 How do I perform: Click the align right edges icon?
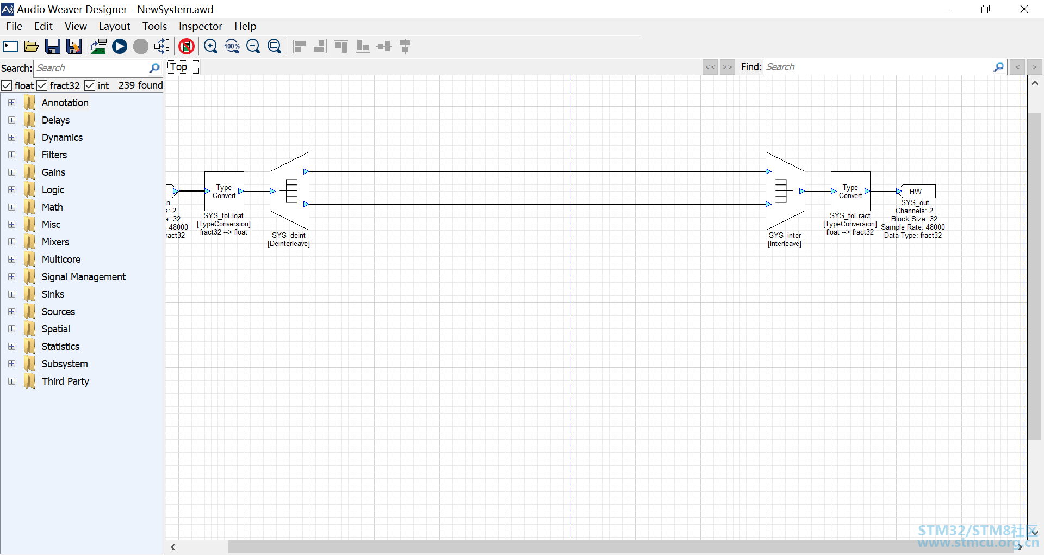click(x=320, y=46)
